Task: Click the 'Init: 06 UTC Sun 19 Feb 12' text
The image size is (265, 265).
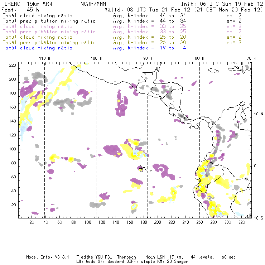Action: pos(222,4)
